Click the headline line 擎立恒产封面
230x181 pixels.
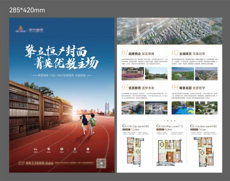(x=56, y=51)
